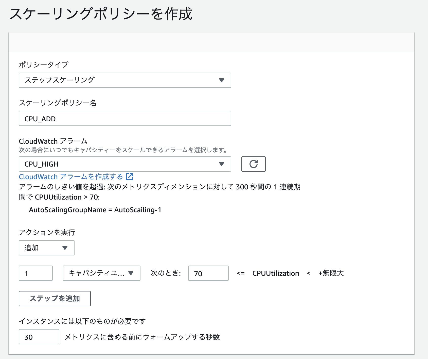Expand the アクションを実行 dropdown showing 追加
The image size is (428, 359).
pos(46,248)
